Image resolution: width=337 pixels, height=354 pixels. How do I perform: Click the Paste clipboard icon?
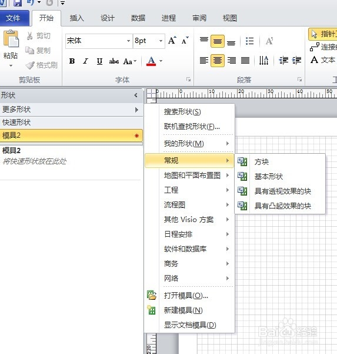coord(11,39)
